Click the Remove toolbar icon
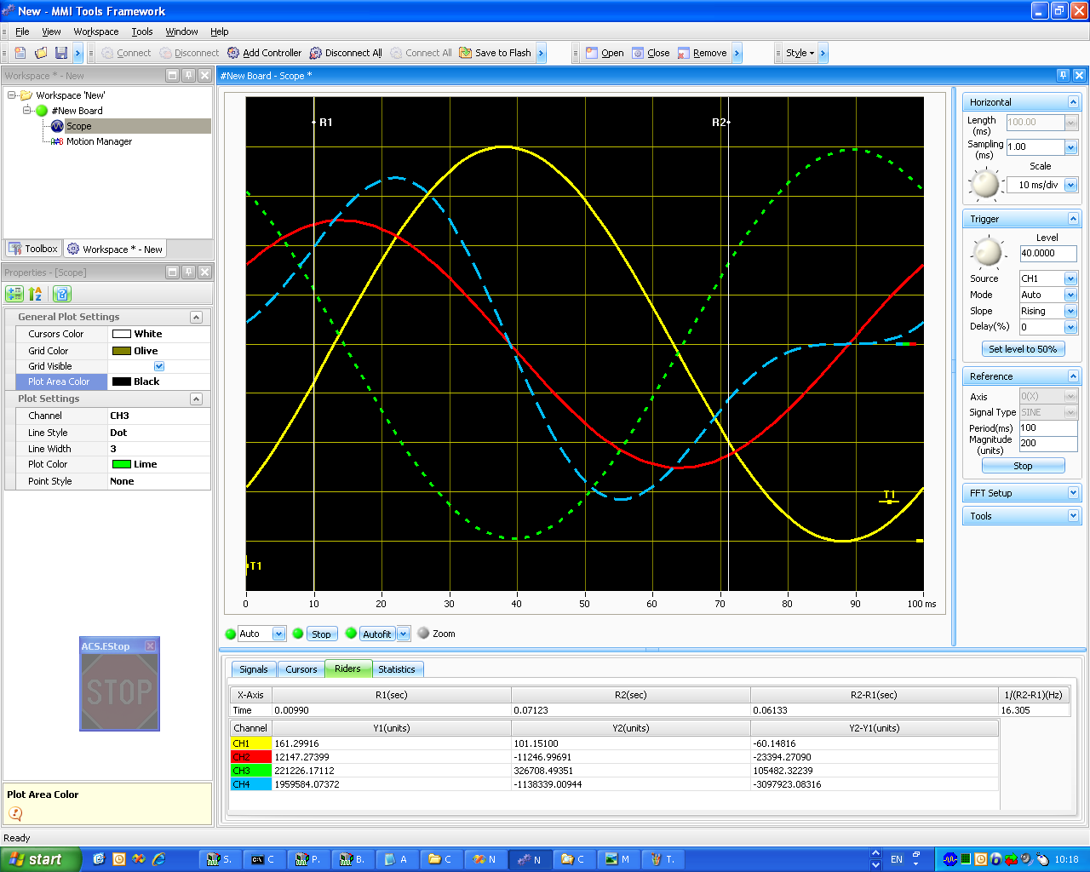 click(684, 53)
